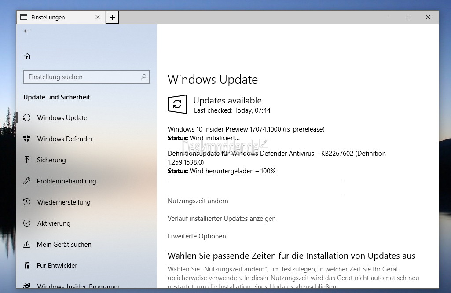The width and height of the screenshot is (451, 293).
Task: Maximize the Settings window
Action: 407,17
